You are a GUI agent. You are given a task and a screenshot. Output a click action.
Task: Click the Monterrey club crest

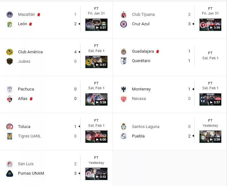pyautogui.click(x=124, y=89)
